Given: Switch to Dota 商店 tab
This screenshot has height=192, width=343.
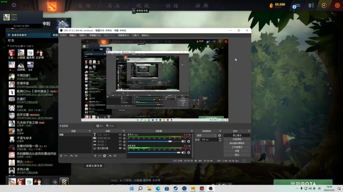Looking at the screenshot, I should coord(114,6).
